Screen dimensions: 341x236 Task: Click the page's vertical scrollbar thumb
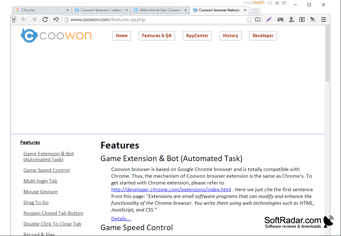(327, 53)
